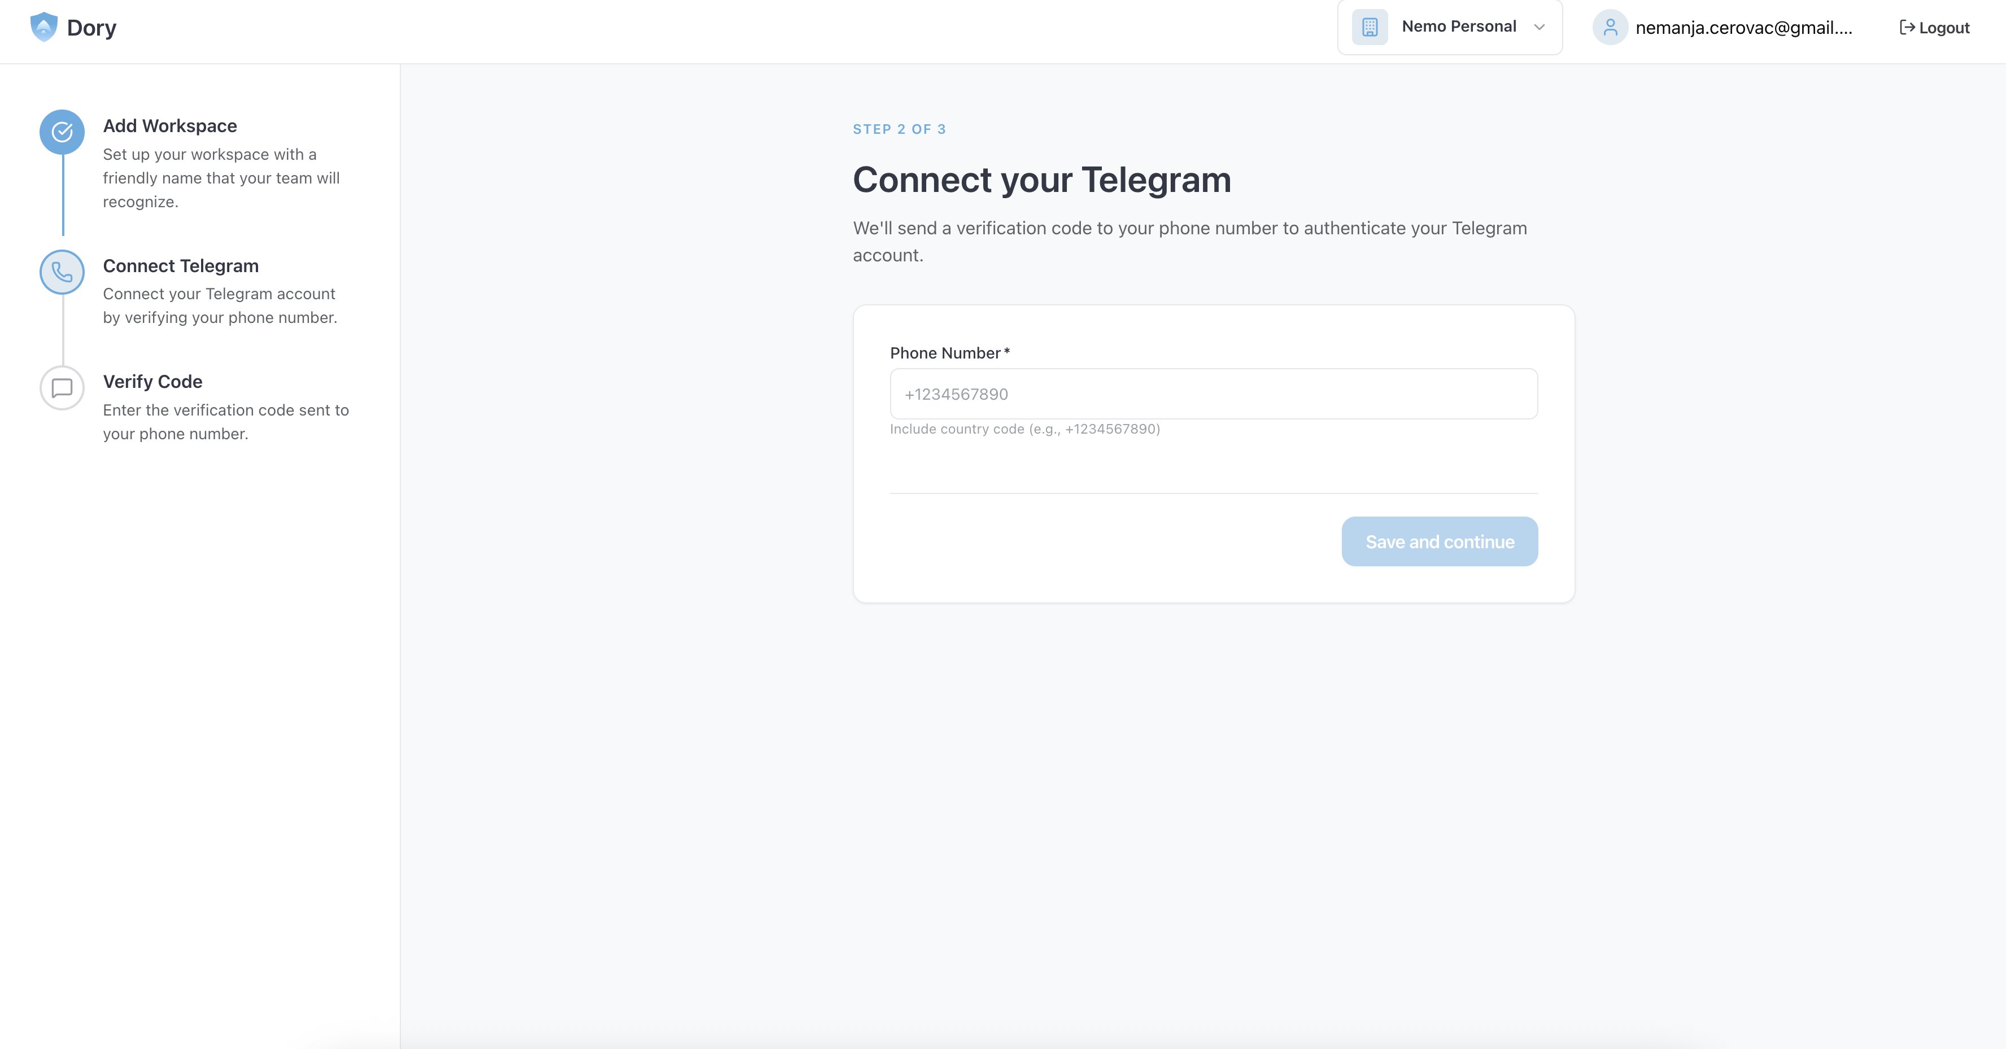Expand the workspace selector chevron arrow
2006x1049 pixels.
1539,27
